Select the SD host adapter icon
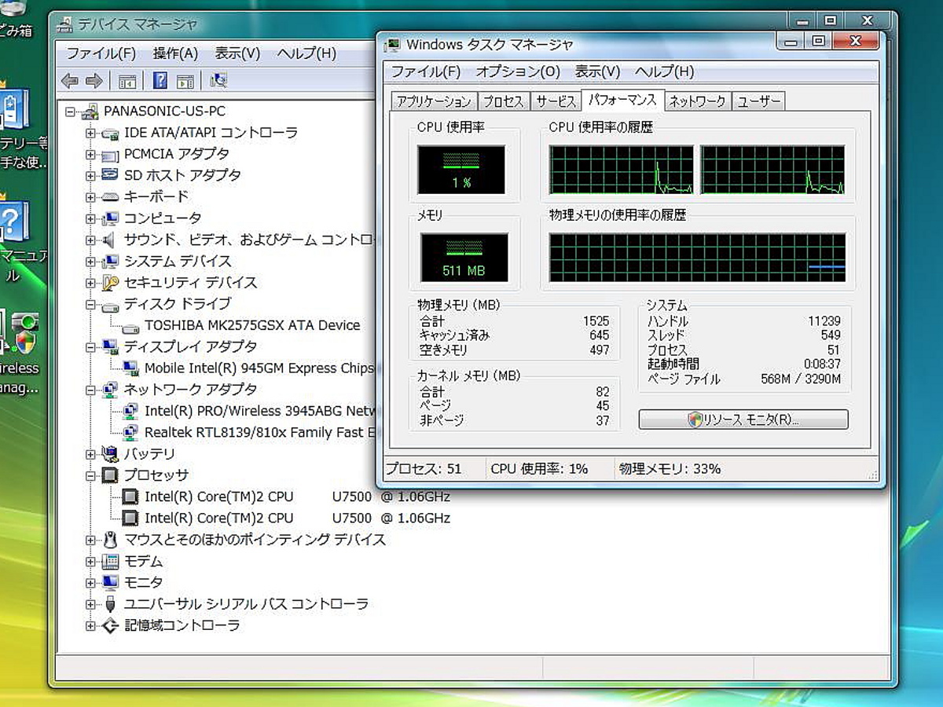The width and height of the screenshot is (943, 707). [111, 175]
